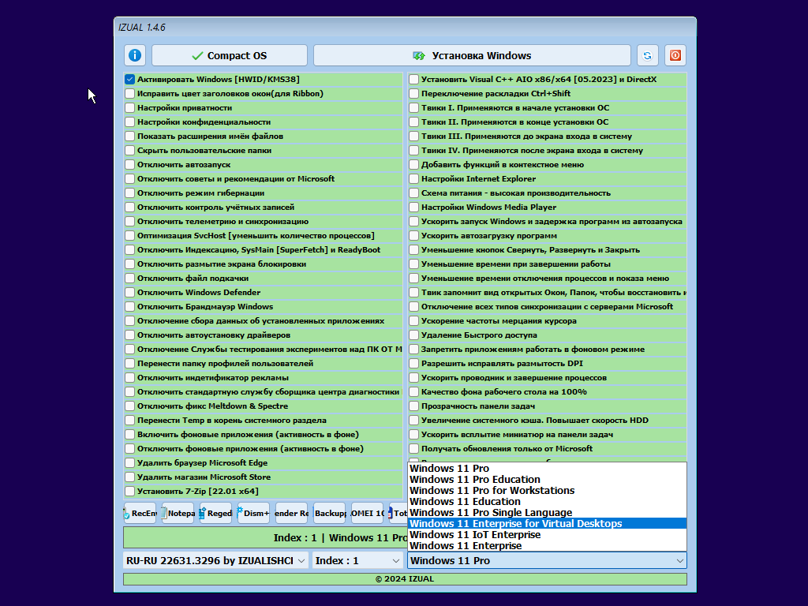Tick Установить Visual C++ AIO checkbox
The height and width of the screenshot is (606, 808).
413,80
